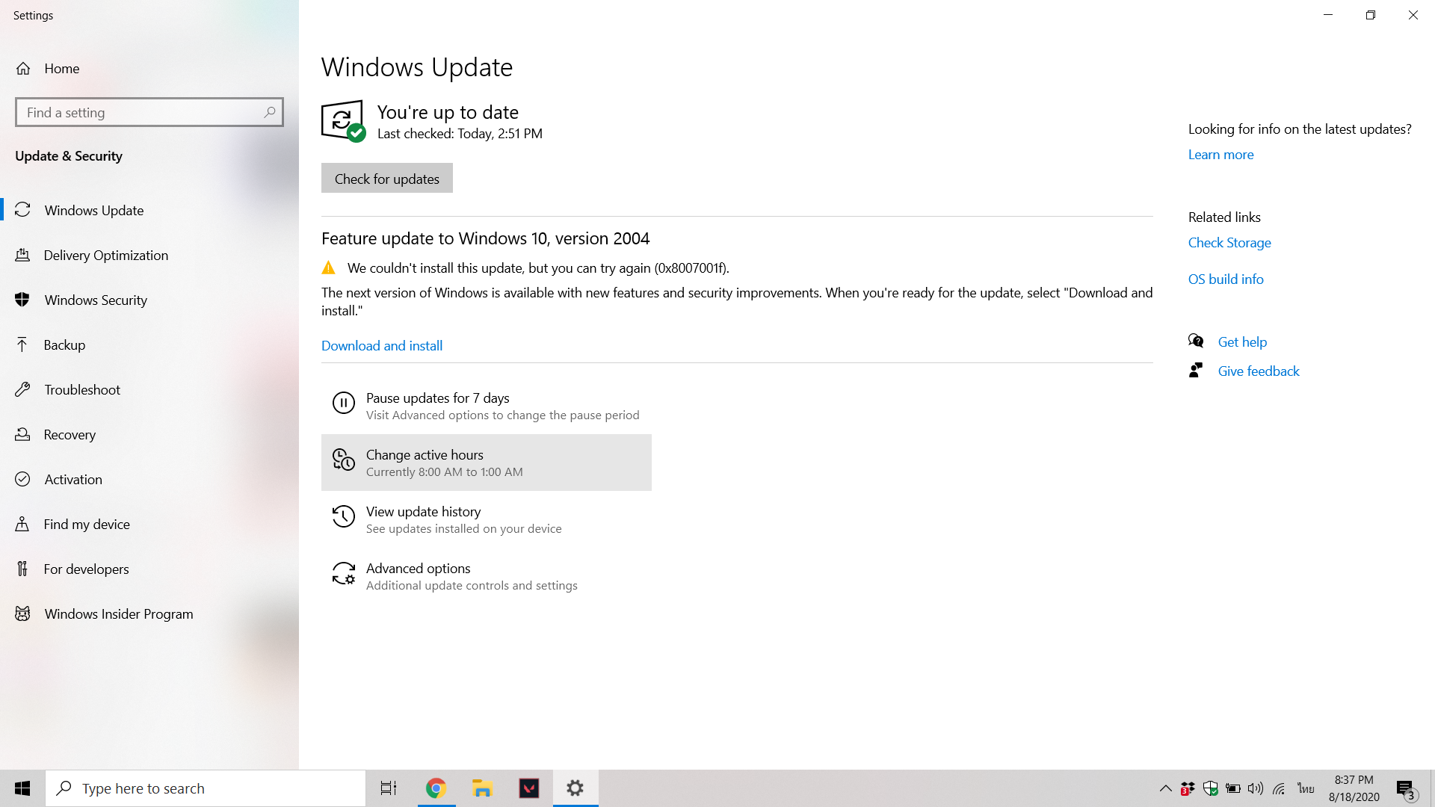Click the pause circle icon

pos(344,403)
